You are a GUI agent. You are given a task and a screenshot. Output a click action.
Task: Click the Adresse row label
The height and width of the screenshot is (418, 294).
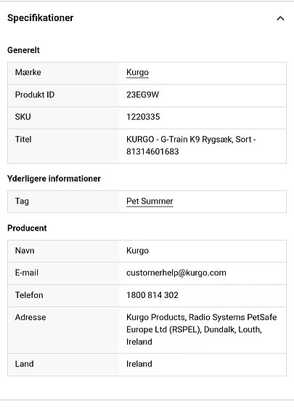pos(30,317)
